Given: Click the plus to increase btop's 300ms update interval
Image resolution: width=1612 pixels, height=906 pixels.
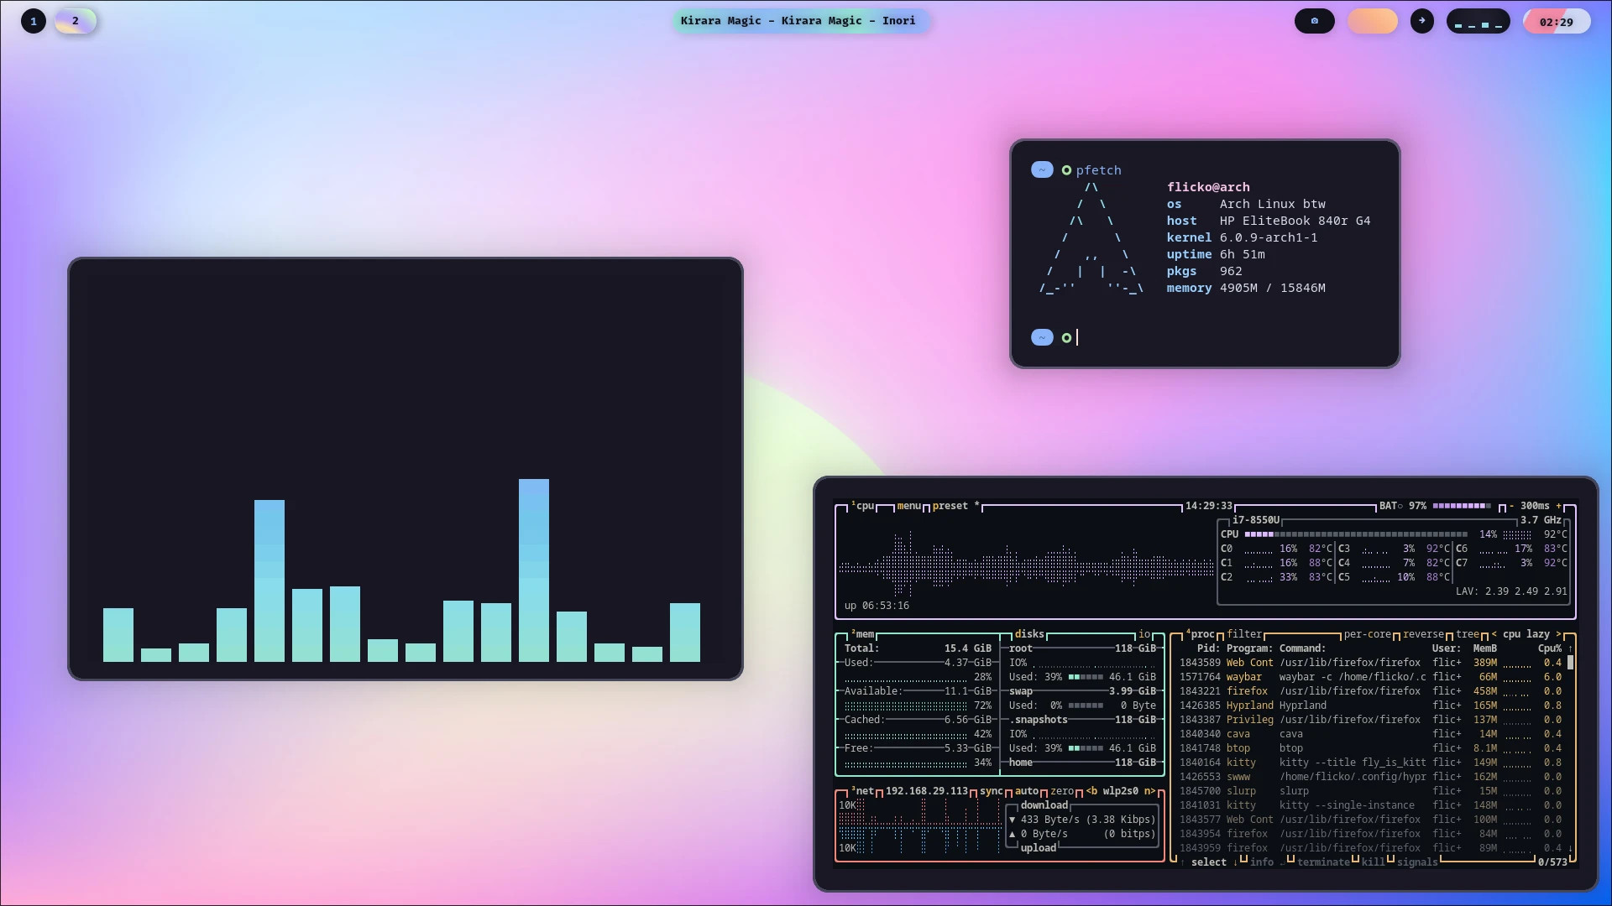Looking at the screenshot, I should pos(1560,506).
